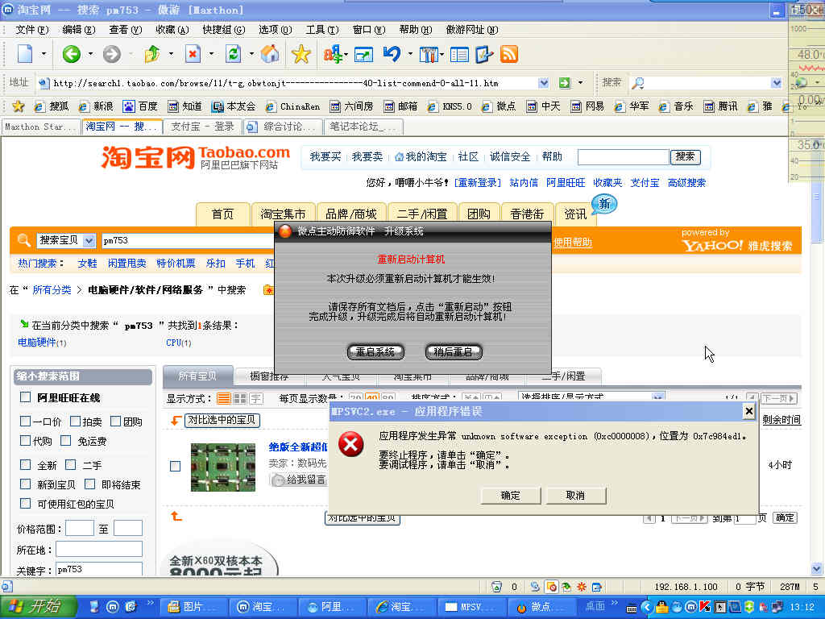Open the 百度 bookmark with paw icon
The image size is (825, 619).
tap(140, 106)
